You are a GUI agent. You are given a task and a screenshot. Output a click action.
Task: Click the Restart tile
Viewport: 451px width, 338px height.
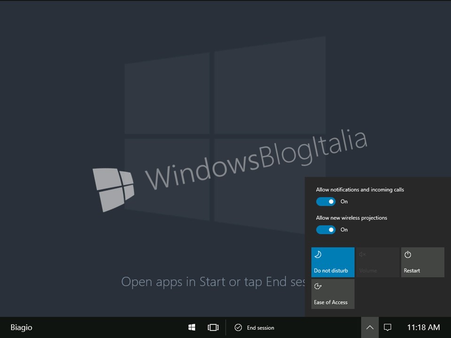pyautogui.click(x=422, y=262)
